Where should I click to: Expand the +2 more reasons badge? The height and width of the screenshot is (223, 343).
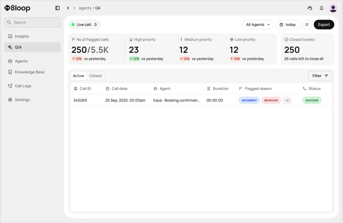coord(287,100)
